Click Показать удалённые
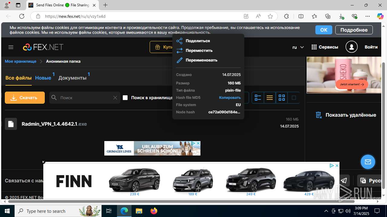 pos(346,115)
